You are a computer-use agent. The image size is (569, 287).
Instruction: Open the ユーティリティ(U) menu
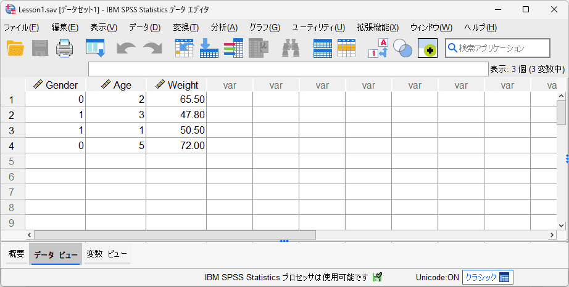pos(318,28)
